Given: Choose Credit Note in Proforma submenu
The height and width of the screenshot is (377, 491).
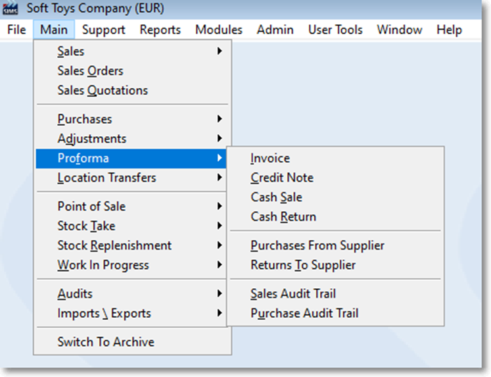Looking at the screenshot, I should (x=335, y=178).
